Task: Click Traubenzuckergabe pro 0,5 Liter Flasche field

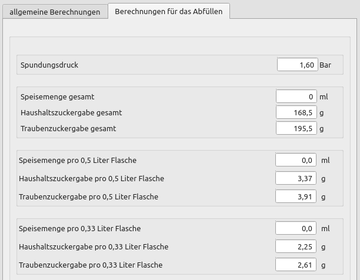Action: coord(296,196)
